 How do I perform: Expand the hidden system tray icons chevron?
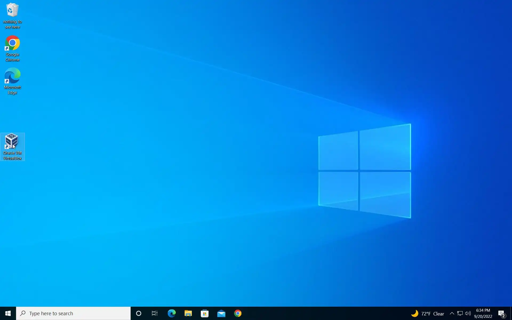click(452, 313)
